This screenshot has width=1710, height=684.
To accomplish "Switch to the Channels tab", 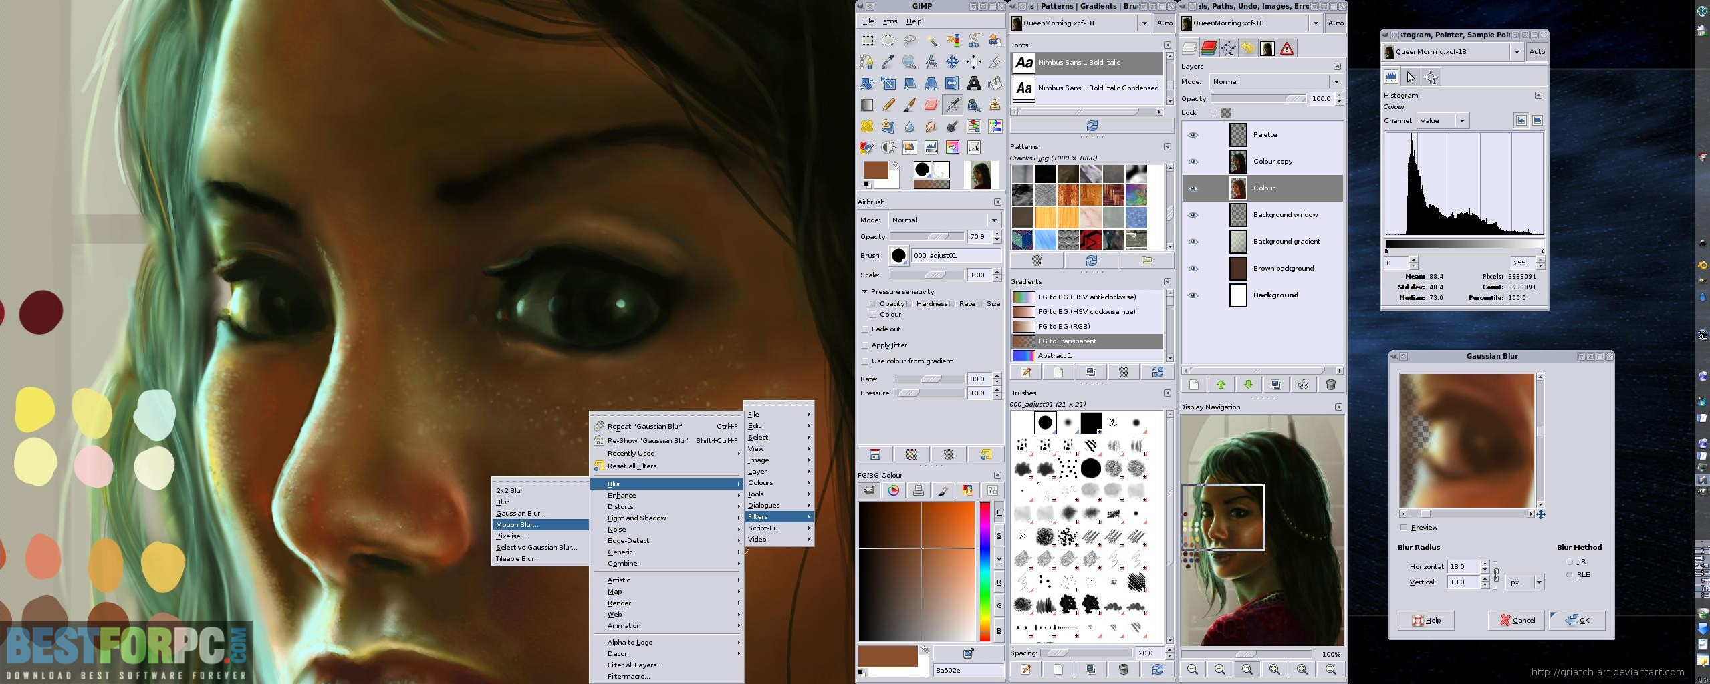I will coord(1209,49).
